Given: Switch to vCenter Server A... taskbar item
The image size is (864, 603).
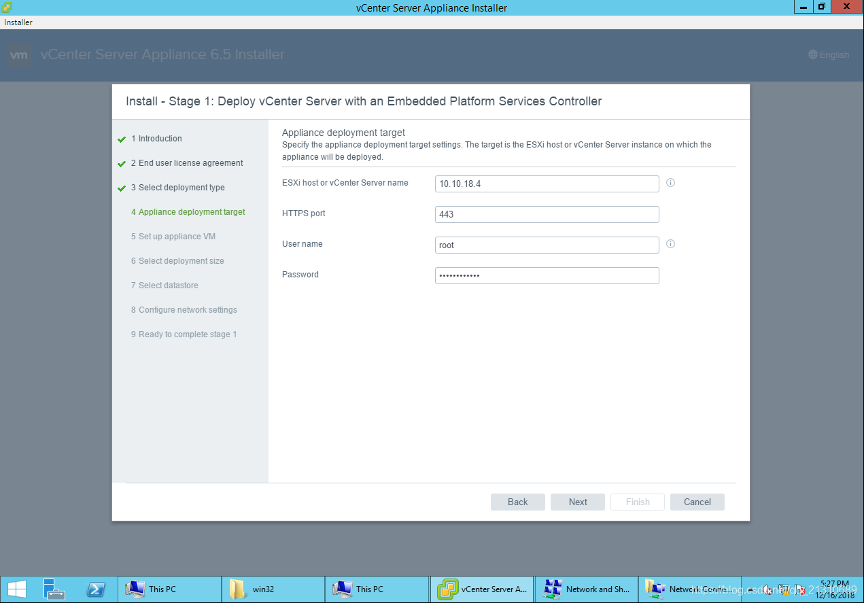Looking at the screenshot, I should (x=482, y=589).
